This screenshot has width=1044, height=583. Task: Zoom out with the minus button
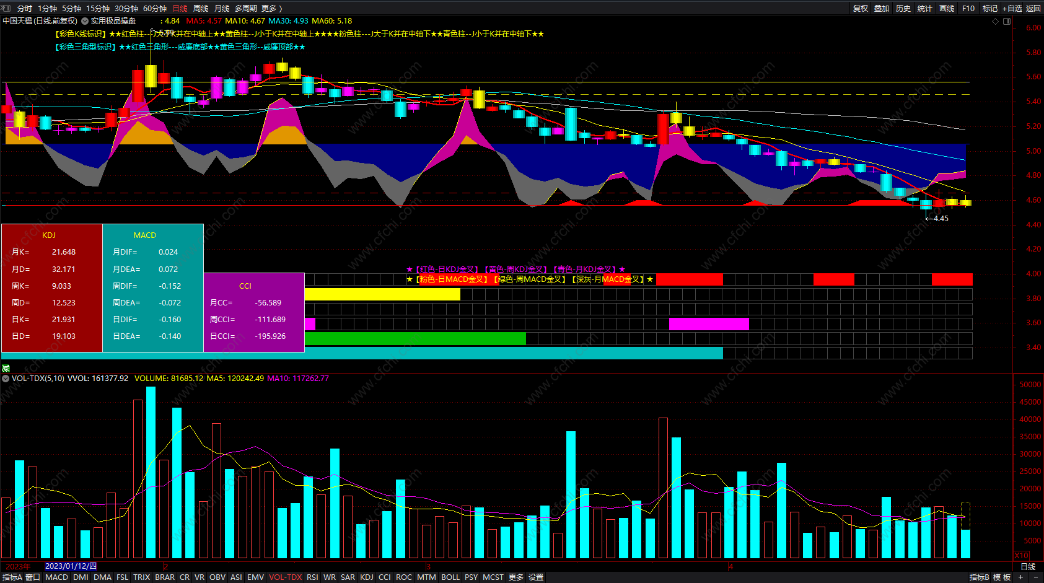[x=1036, y=577]
